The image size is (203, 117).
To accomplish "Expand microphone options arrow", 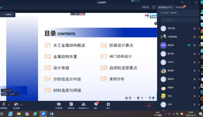I will tap(9, 105).
